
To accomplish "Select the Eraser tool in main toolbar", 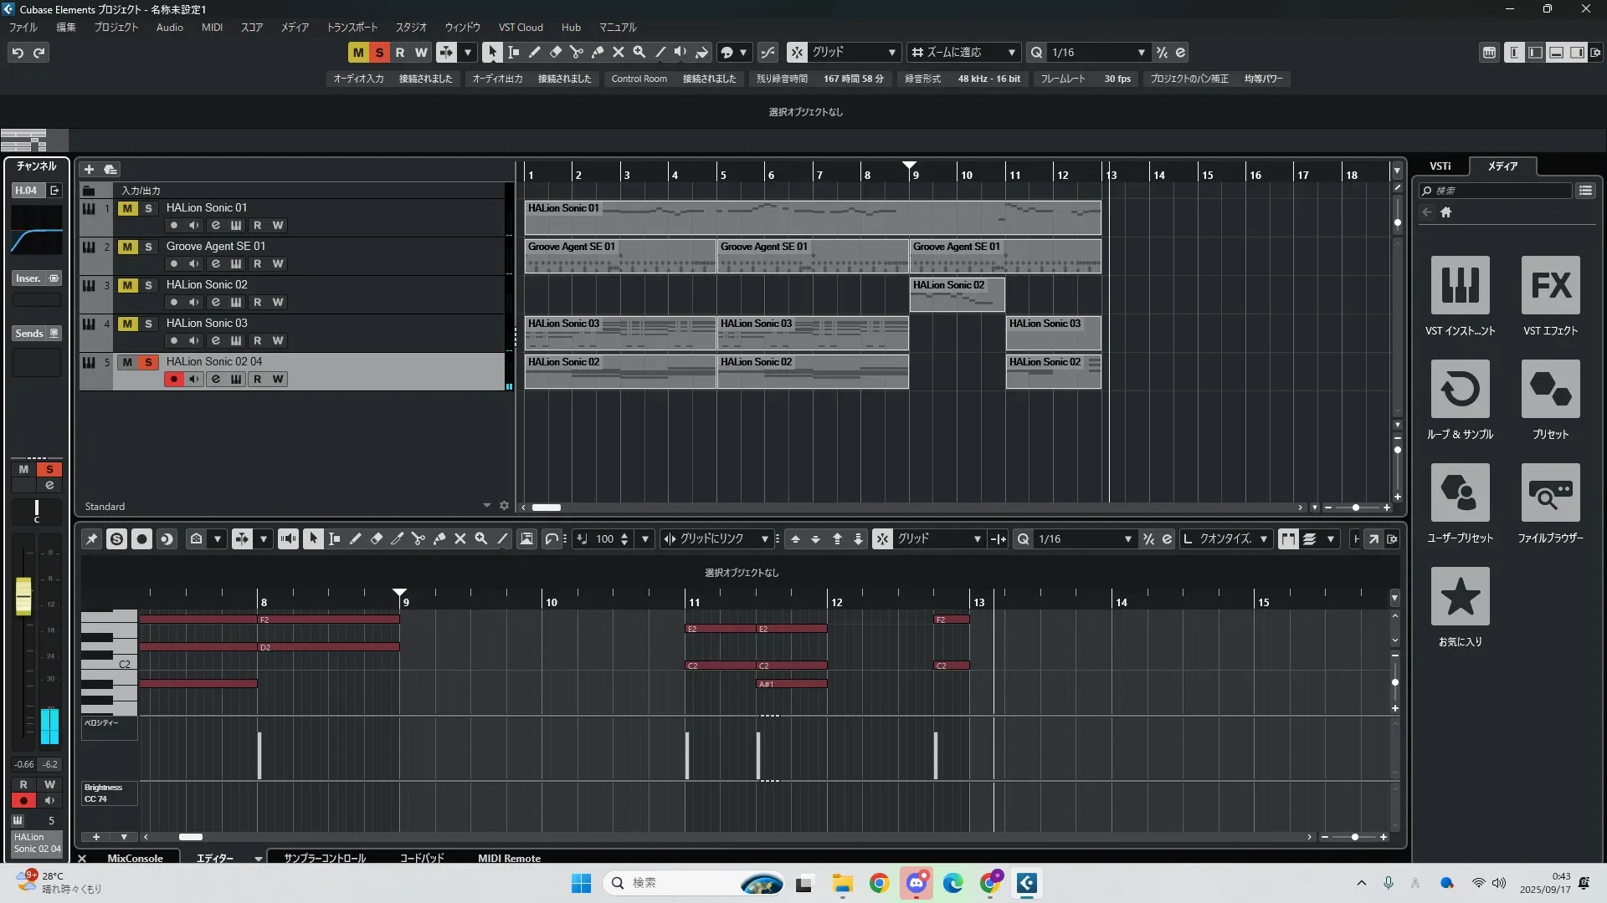I will [x=555, y=52].
